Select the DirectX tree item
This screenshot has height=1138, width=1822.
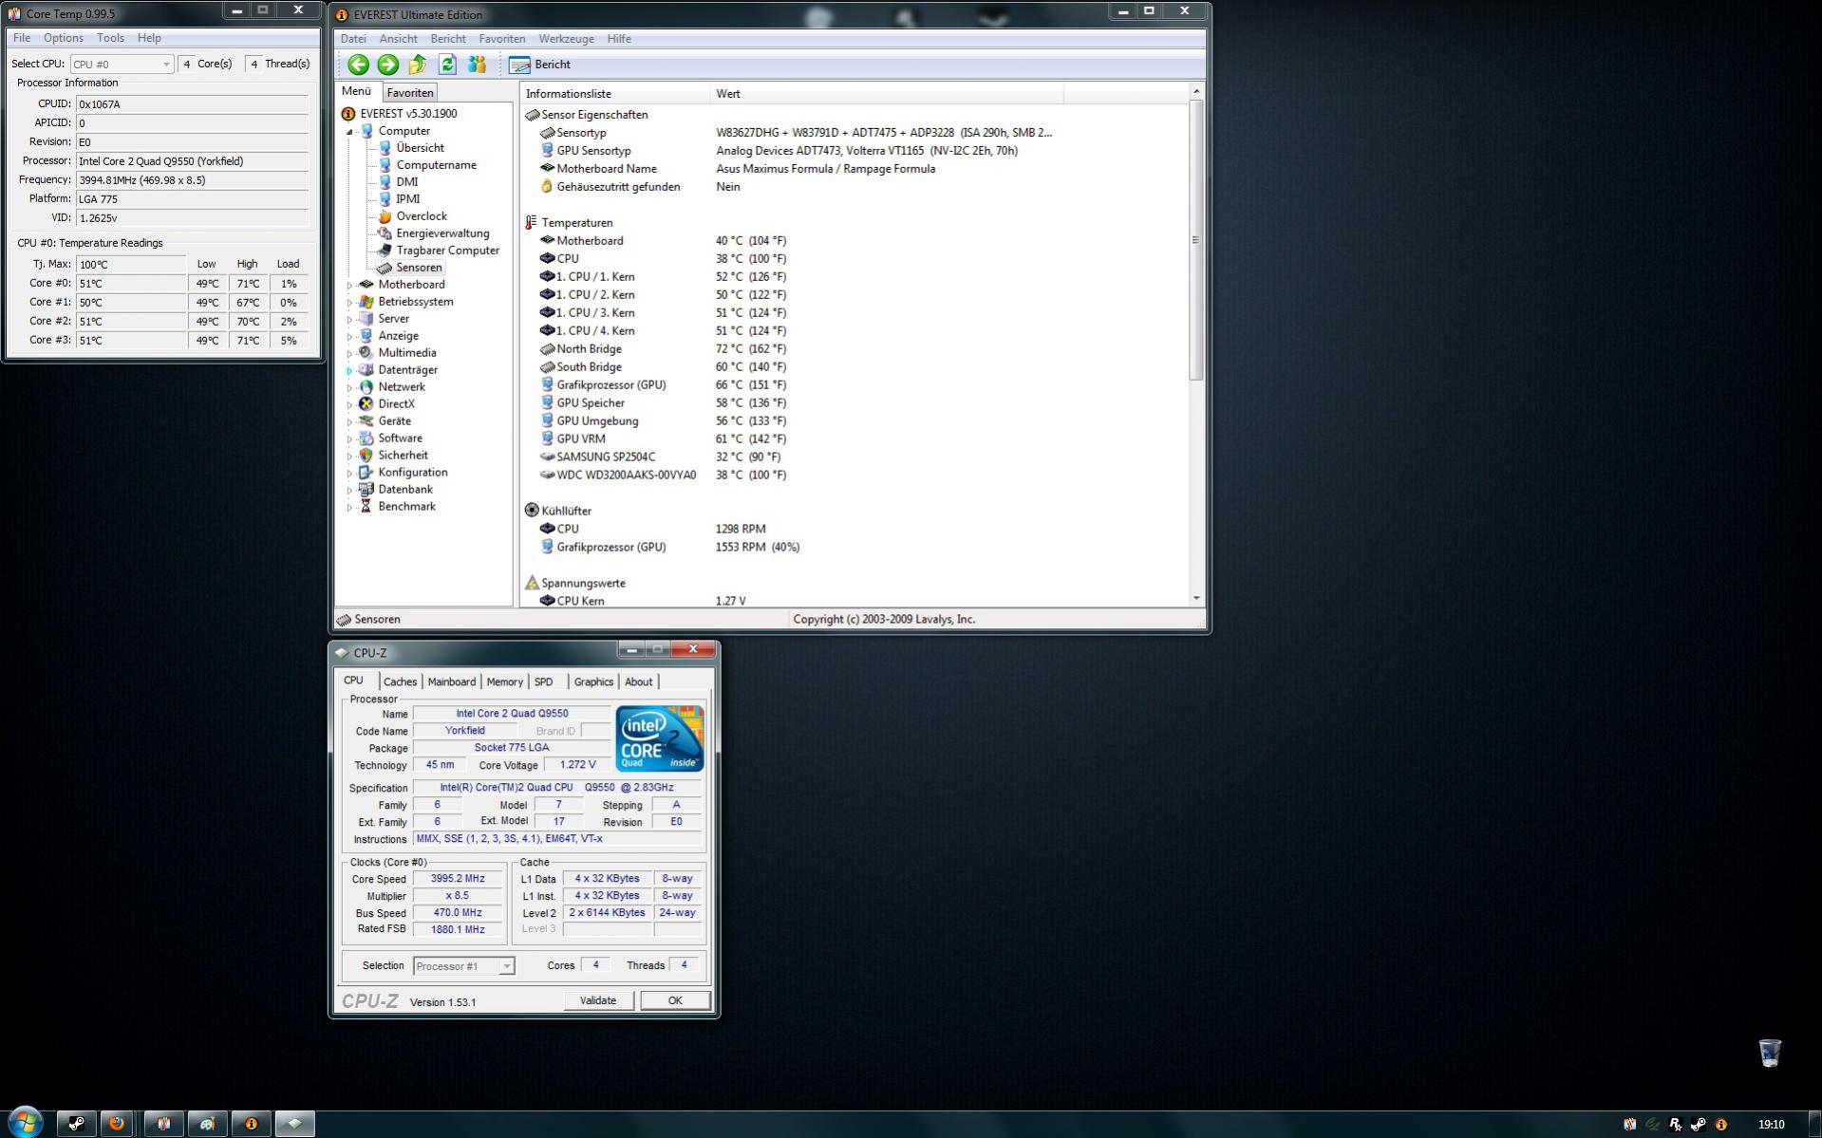[386, 404]
